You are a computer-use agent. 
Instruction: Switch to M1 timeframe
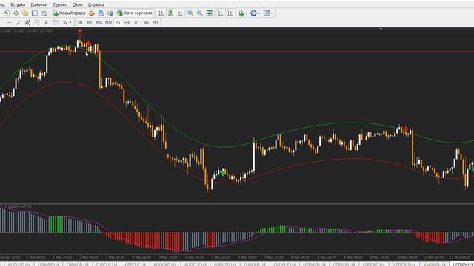[x=80, y=22]
